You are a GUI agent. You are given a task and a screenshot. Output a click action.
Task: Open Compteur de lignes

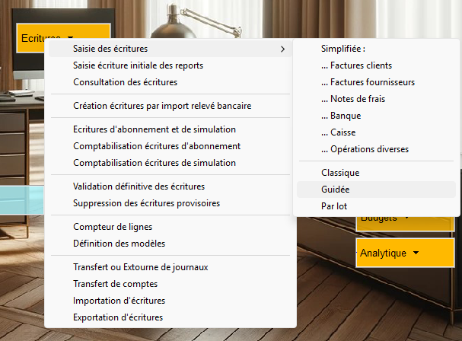113,227
